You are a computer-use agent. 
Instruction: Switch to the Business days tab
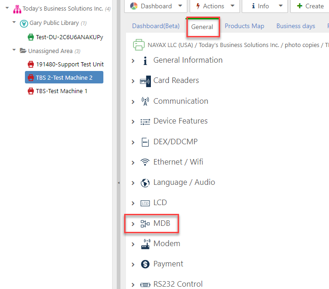coord(296,26)
